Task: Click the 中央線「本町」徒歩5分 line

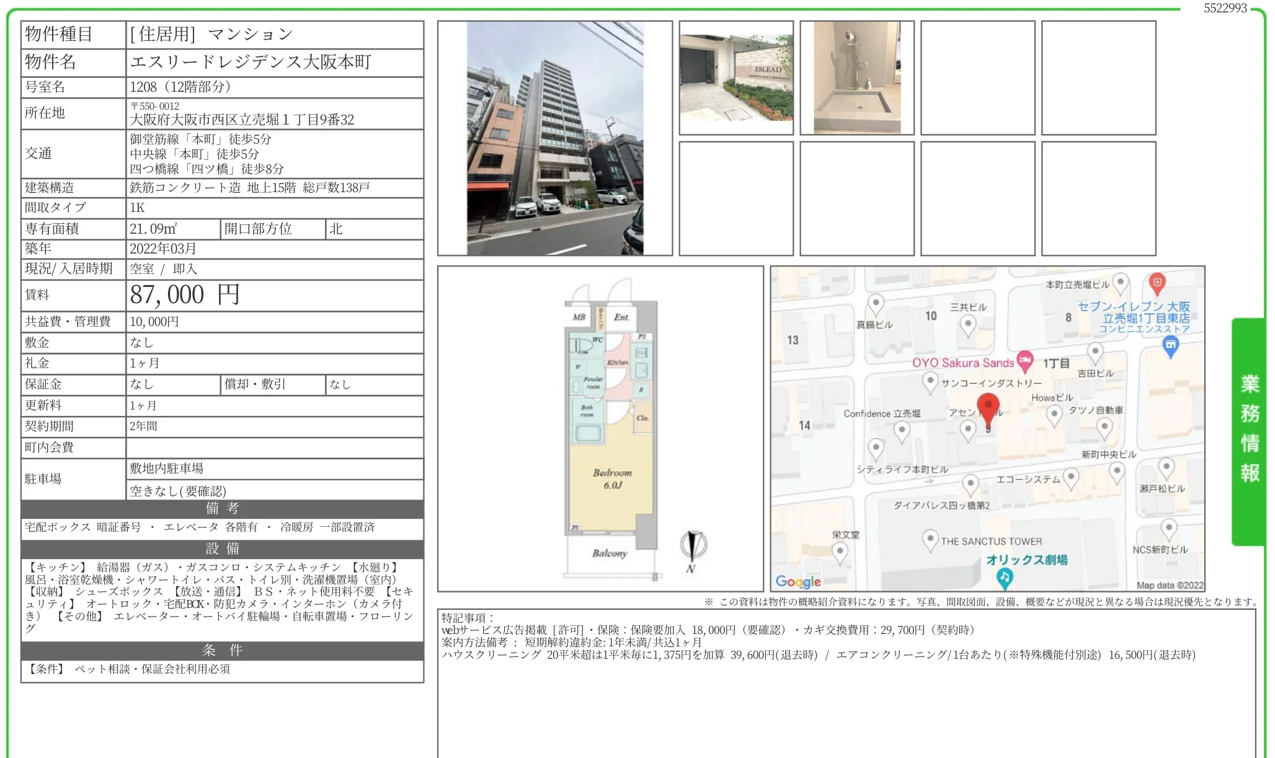Action: pos(194,154)
